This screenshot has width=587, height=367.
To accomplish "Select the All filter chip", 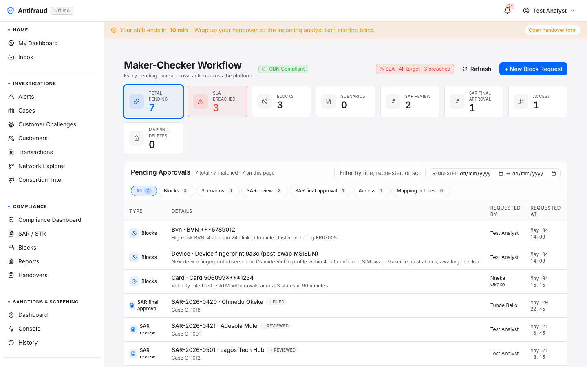I will point(144,191).
